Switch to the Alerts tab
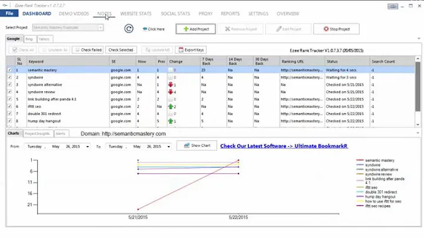 pyautogui.click(x=61, y=134)
